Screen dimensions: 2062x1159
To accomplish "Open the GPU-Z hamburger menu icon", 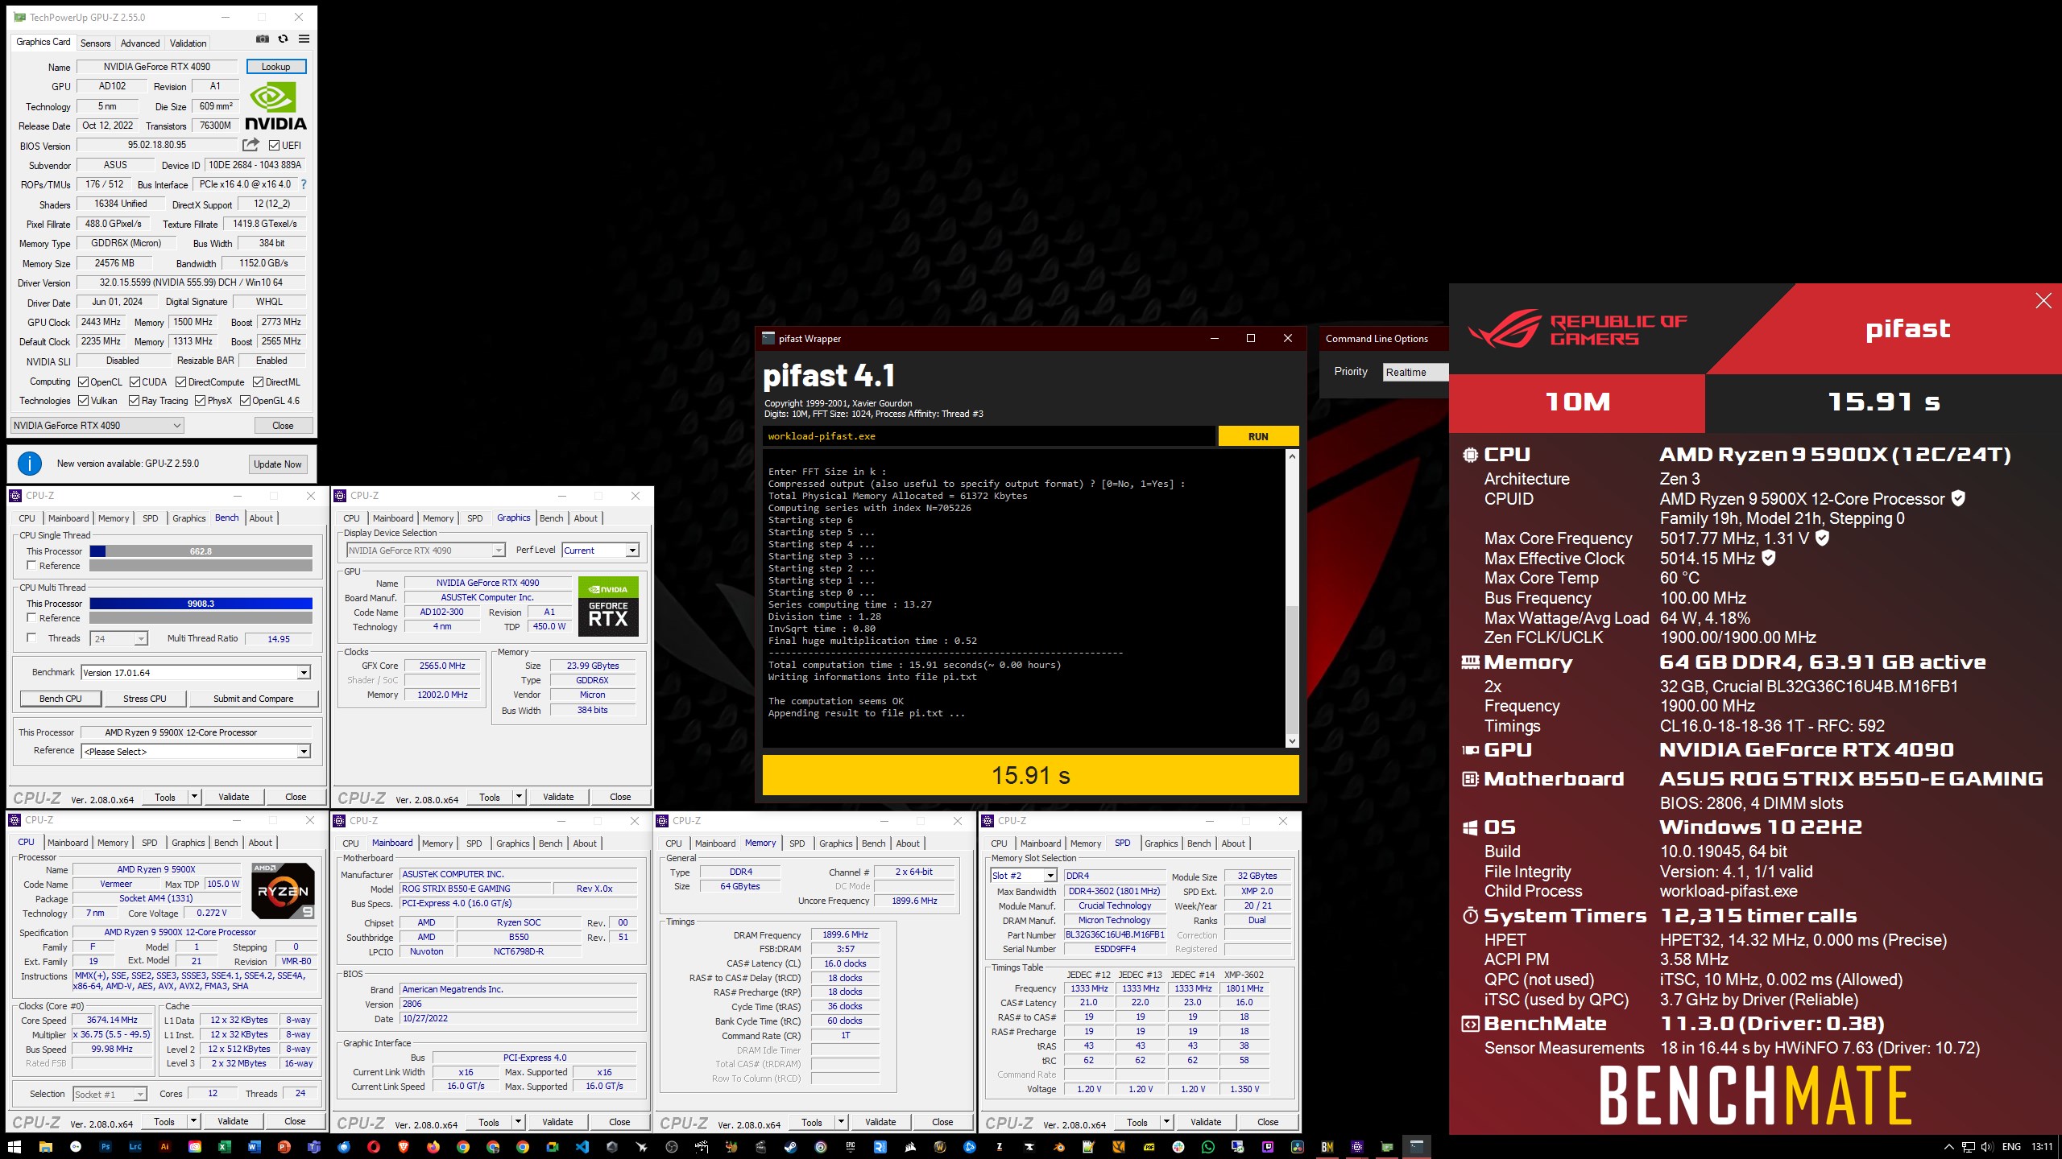I will pos(304,39).
